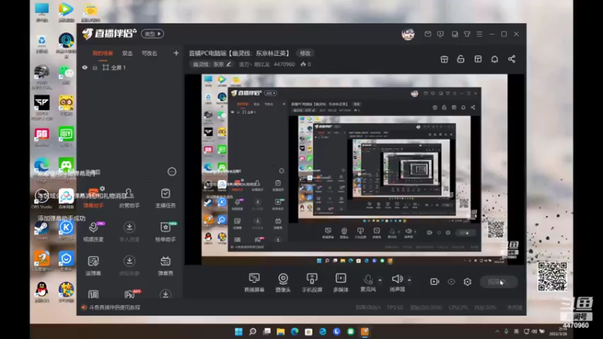The image size is (603, 339).
Task: Open 主播任务 streamer tasks
Action: (165, 198)
